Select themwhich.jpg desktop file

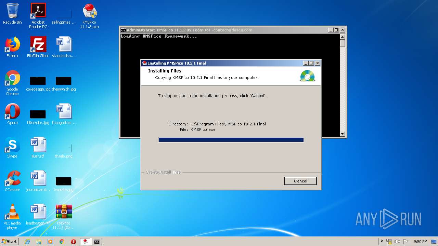point(64,84)
